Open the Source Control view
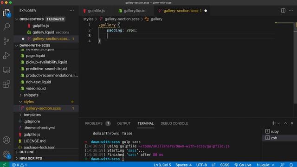 (x=6, y=41)
